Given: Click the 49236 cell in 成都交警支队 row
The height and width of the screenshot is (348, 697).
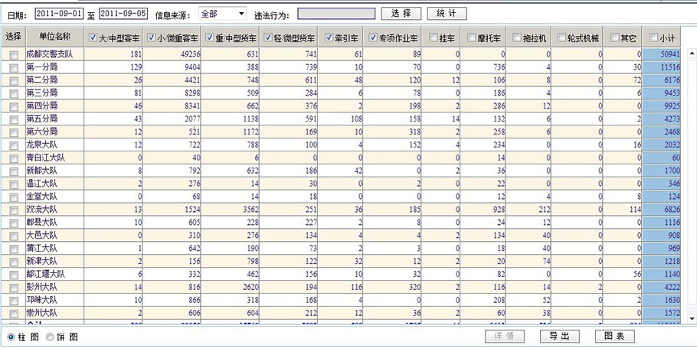Looking at the screenshot, I should (172, 54).
